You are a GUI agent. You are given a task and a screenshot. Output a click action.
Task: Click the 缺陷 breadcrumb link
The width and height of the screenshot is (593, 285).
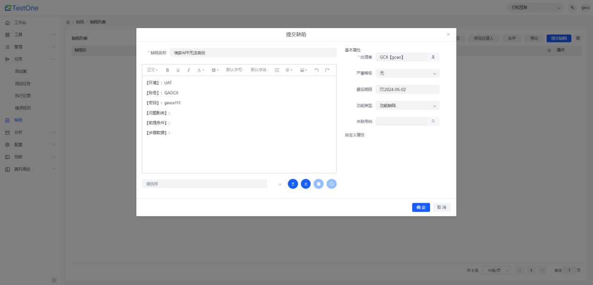[x=80, y=22]
